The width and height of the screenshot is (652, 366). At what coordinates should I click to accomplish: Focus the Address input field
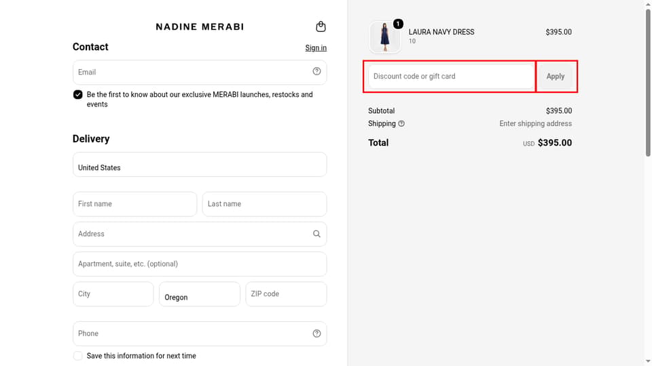click(200, 234)
